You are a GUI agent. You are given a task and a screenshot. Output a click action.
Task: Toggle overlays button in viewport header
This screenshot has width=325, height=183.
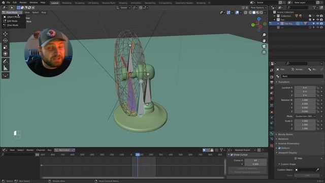[x=237, y=13]
